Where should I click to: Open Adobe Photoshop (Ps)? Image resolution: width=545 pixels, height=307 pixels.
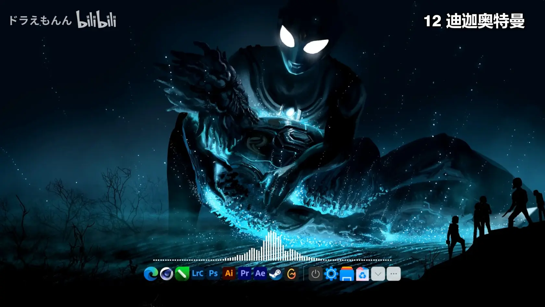coord(213,274)
